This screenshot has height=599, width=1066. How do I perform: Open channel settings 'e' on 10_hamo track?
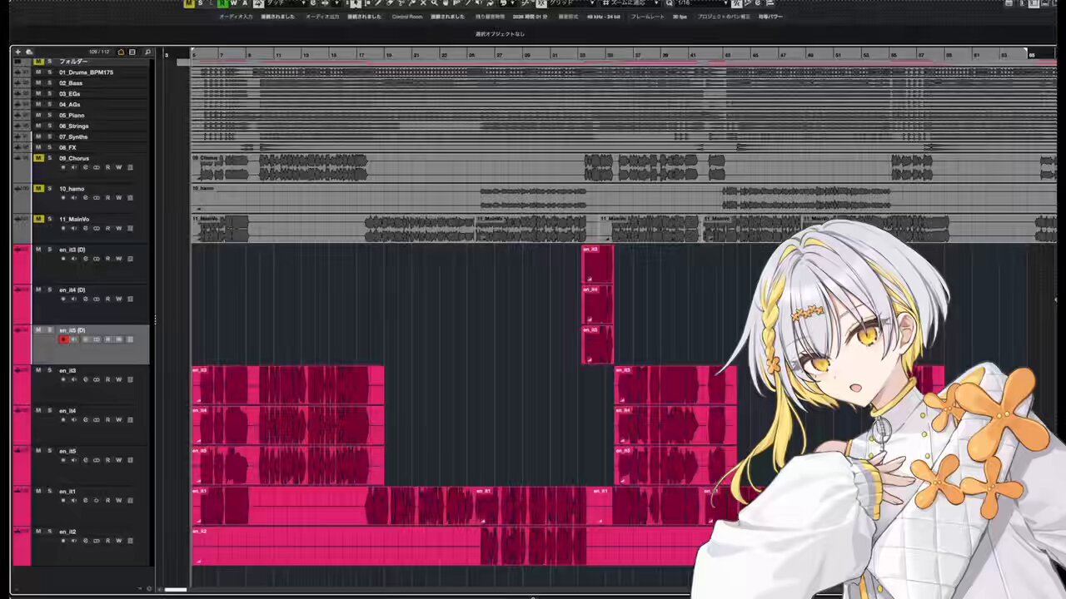pos(85,198)
